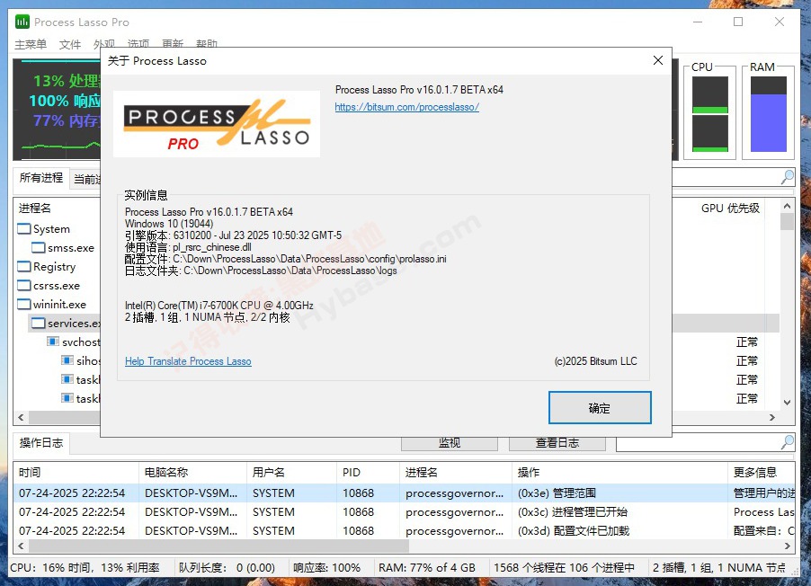Viewport: 811px width, 586px height.
Task: Click the process list horizontal scroll left arrow
Action: pyautogui.click(x=21, y=417)
